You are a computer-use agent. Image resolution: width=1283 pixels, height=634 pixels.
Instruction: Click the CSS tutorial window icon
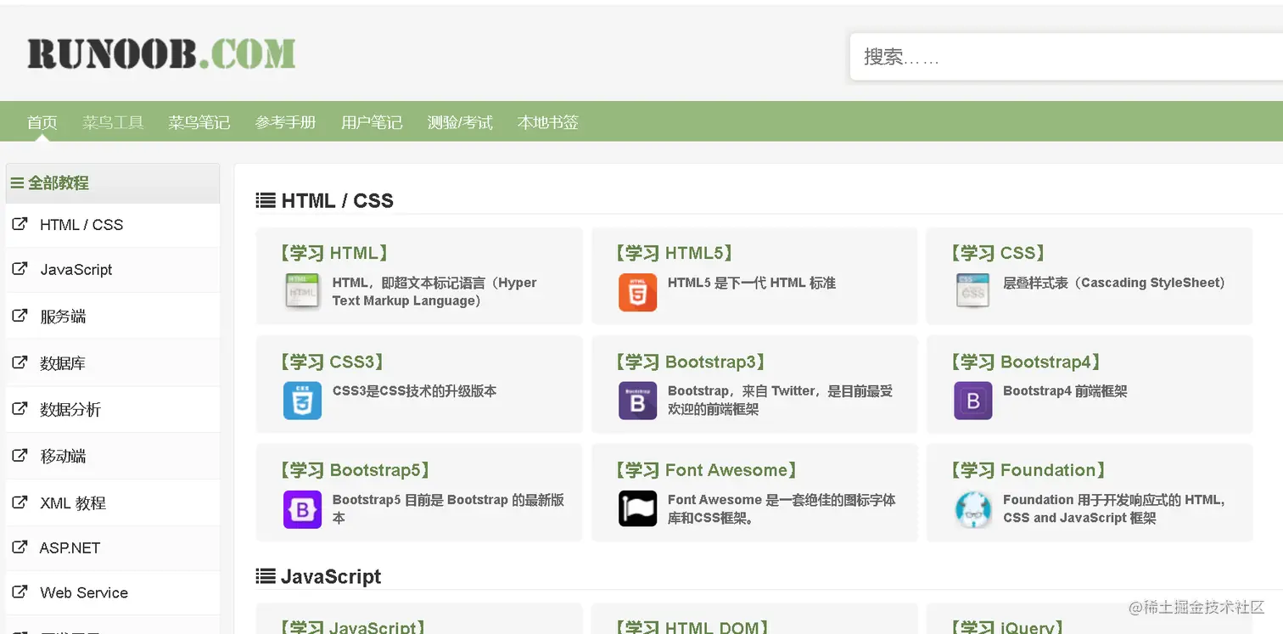pyautogui.click(x=972, y=290)
